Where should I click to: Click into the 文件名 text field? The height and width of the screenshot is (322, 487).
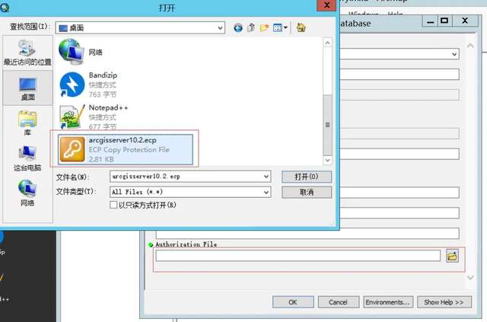186,177
